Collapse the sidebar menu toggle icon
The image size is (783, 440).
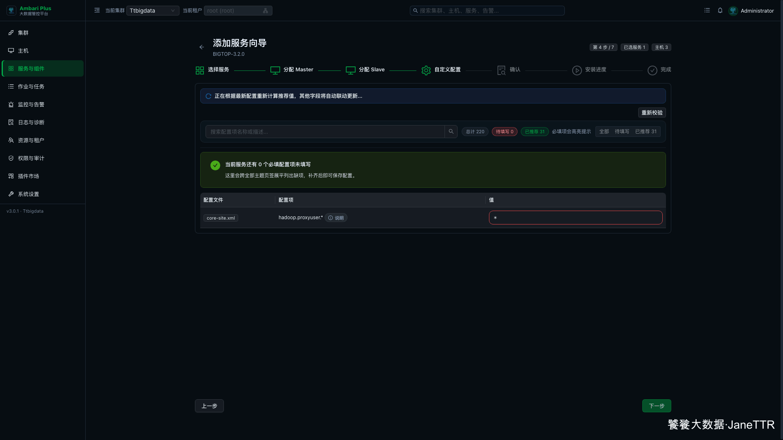point(97,11)
